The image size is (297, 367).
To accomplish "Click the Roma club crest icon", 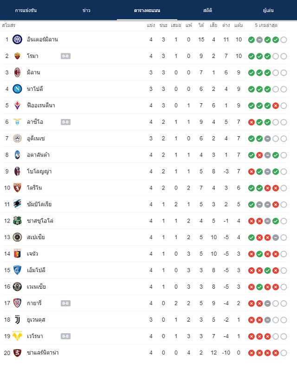I will coord(17,56).
